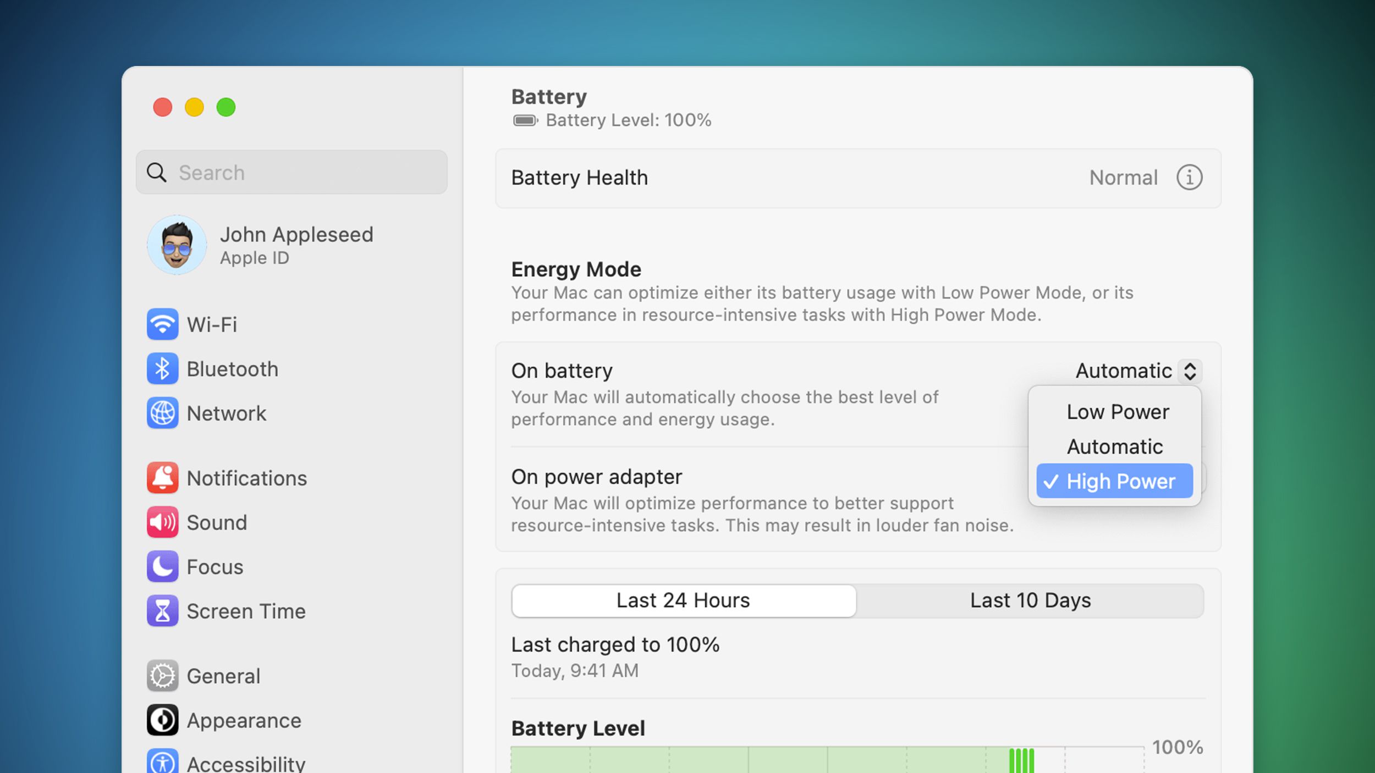Viewport: 1375px width, 773px height.
Task: Click the Focus icon in sidebar
Action: click(x=162, y=566)
